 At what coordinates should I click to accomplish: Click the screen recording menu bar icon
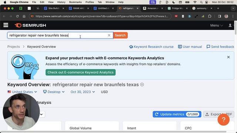(x=153, y=2)
